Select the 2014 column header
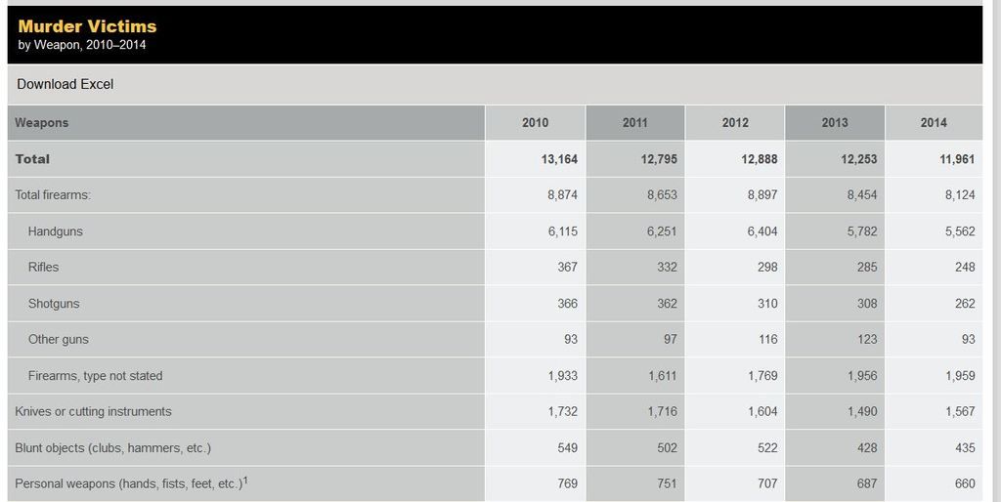The width and height of the screenshot is (1001, 502). 934,123
